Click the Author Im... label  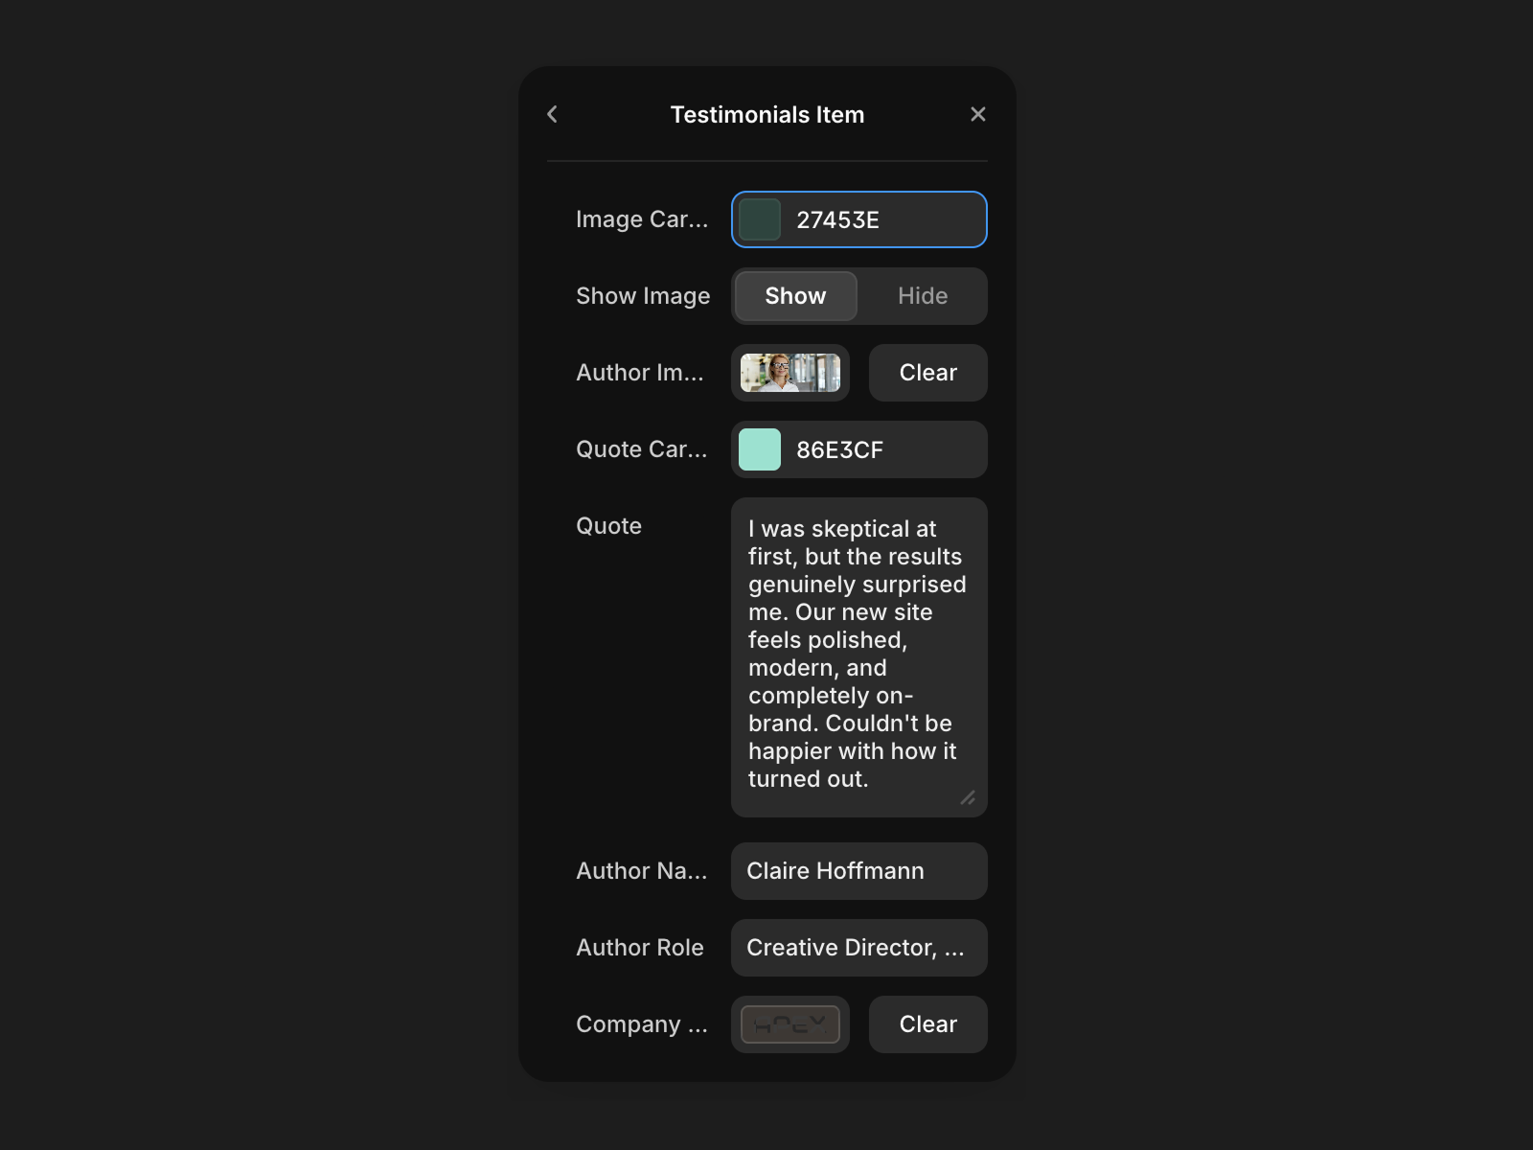pos(640,373)
